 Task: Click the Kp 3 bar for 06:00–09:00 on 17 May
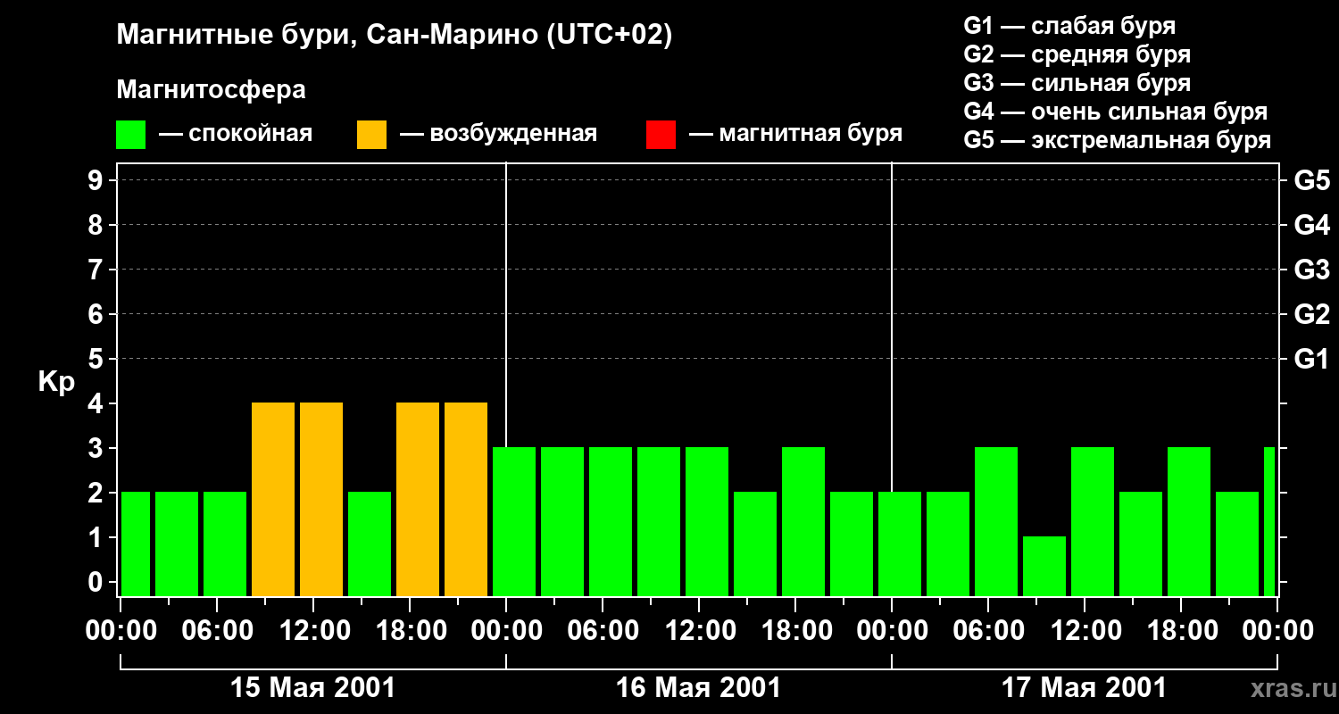996,522
